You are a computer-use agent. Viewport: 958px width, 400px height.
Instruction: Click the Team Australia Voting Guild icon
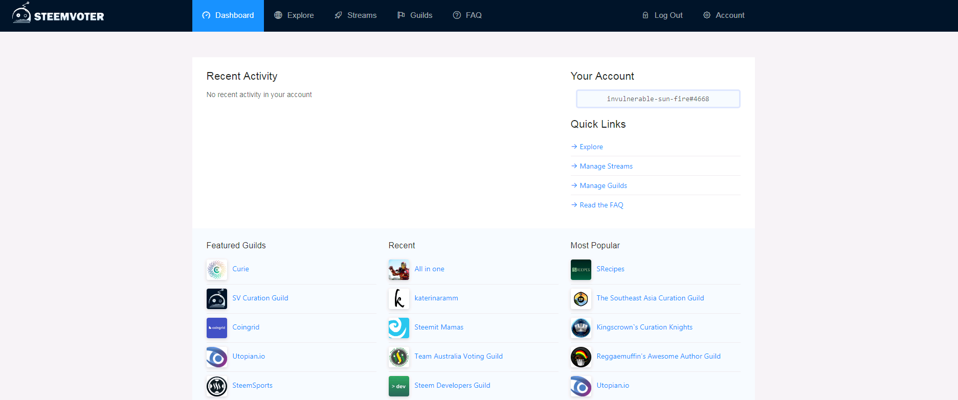pyautogui.click(x=399, y=357)
